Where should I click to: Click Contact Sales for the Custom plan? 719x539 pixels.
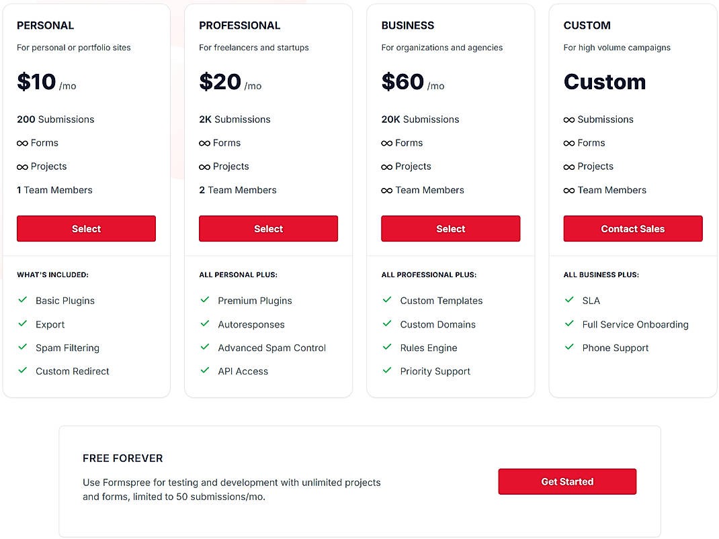[x=632, y=228]
